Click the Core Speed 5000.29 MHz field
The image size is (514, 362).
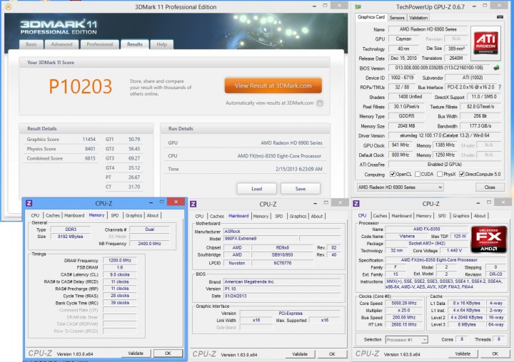click(404, 304)
